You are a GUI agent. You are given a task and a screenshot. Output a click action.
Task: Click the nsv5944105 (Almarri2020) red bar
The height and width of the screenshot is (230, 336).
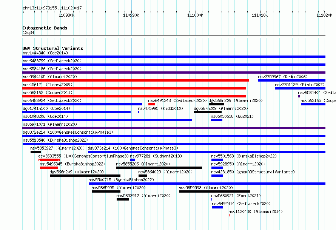point(136,80)
